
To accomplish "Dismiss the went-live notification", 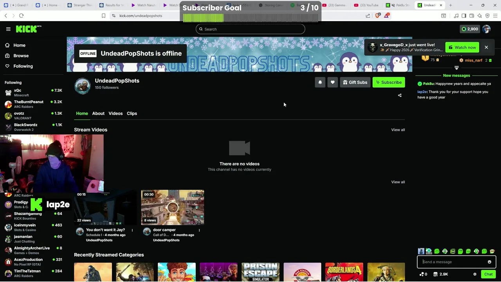I will coord(486,47).
